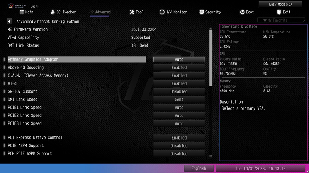Screen dimensions: 309x173
Task: Select the PCIE ASPM Support label
Action: [25, 146]
